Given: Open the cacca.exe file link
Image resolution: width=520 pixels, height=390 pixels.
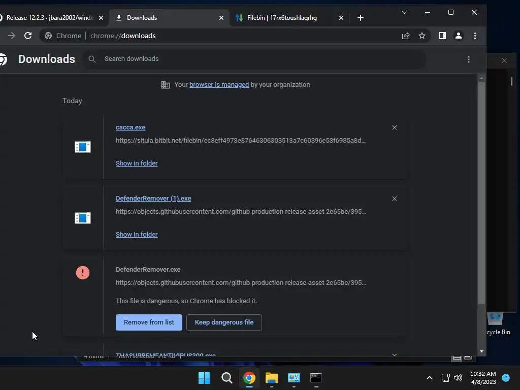Looking at the screenshot, I should pos(131,127).
